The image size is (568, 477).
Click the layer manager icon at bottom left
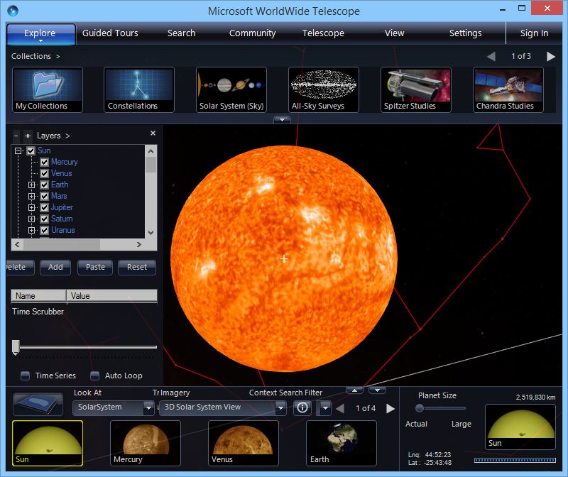tap(38, 404)
